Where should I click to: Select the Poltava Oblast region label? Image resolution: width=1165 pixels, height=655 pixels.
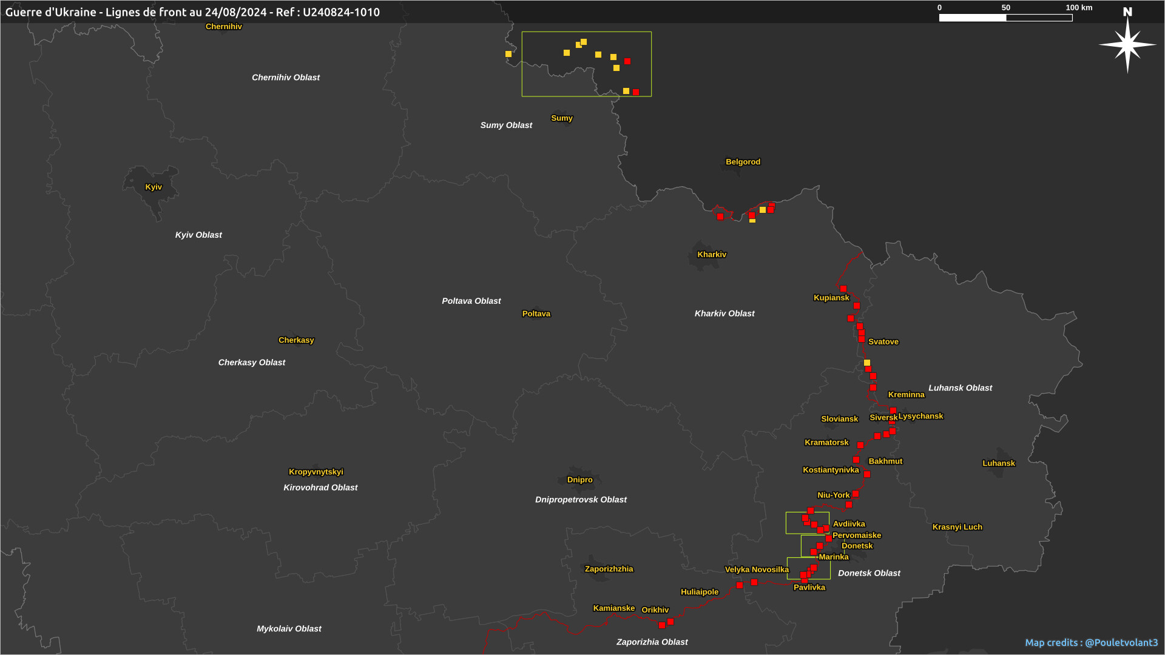471,301
